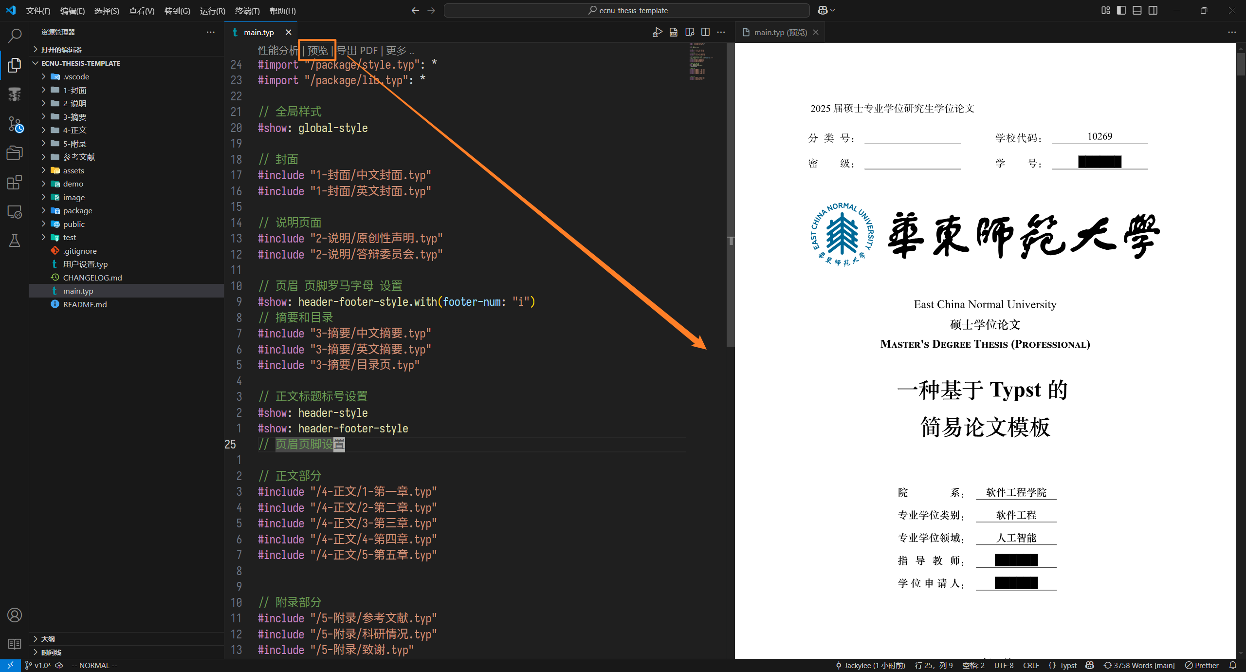Viewport: 1246px width, 672px height.
Task: Open the 编辑(E) menu
Action: (x=73, y=11)
